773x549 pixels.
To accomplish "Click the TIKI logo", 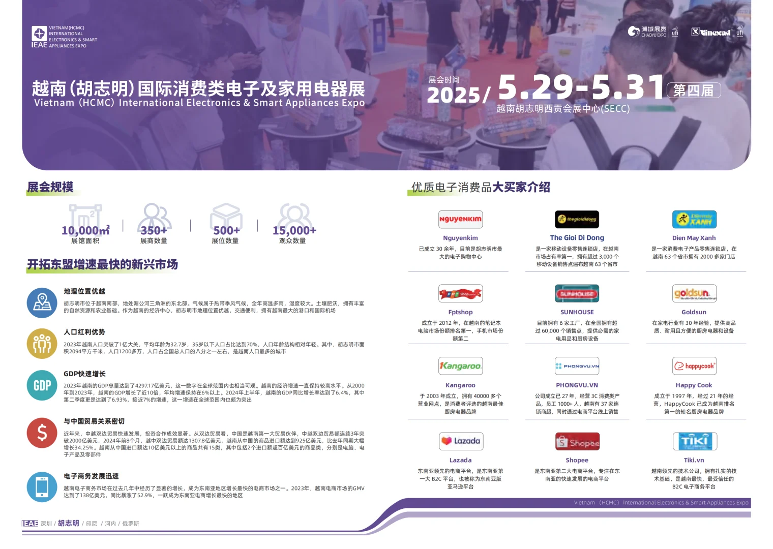I will tap(694, 441).
